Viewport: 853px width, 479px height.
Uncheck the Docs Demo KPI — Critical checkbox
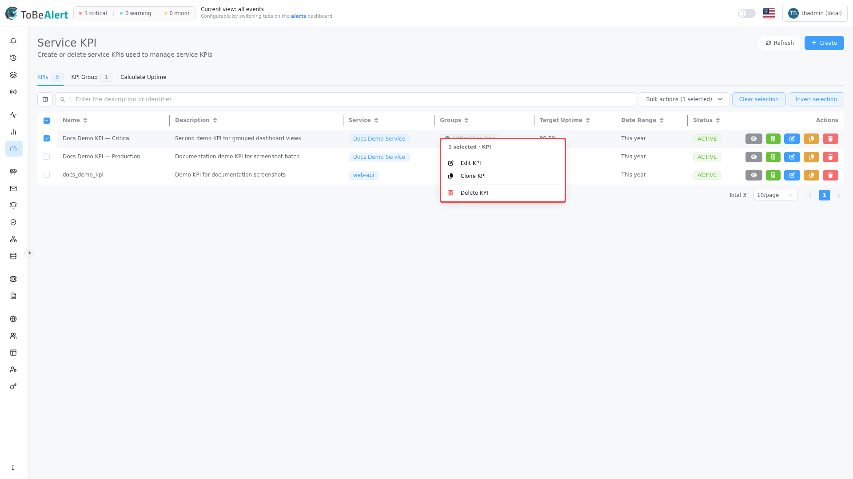47,138
